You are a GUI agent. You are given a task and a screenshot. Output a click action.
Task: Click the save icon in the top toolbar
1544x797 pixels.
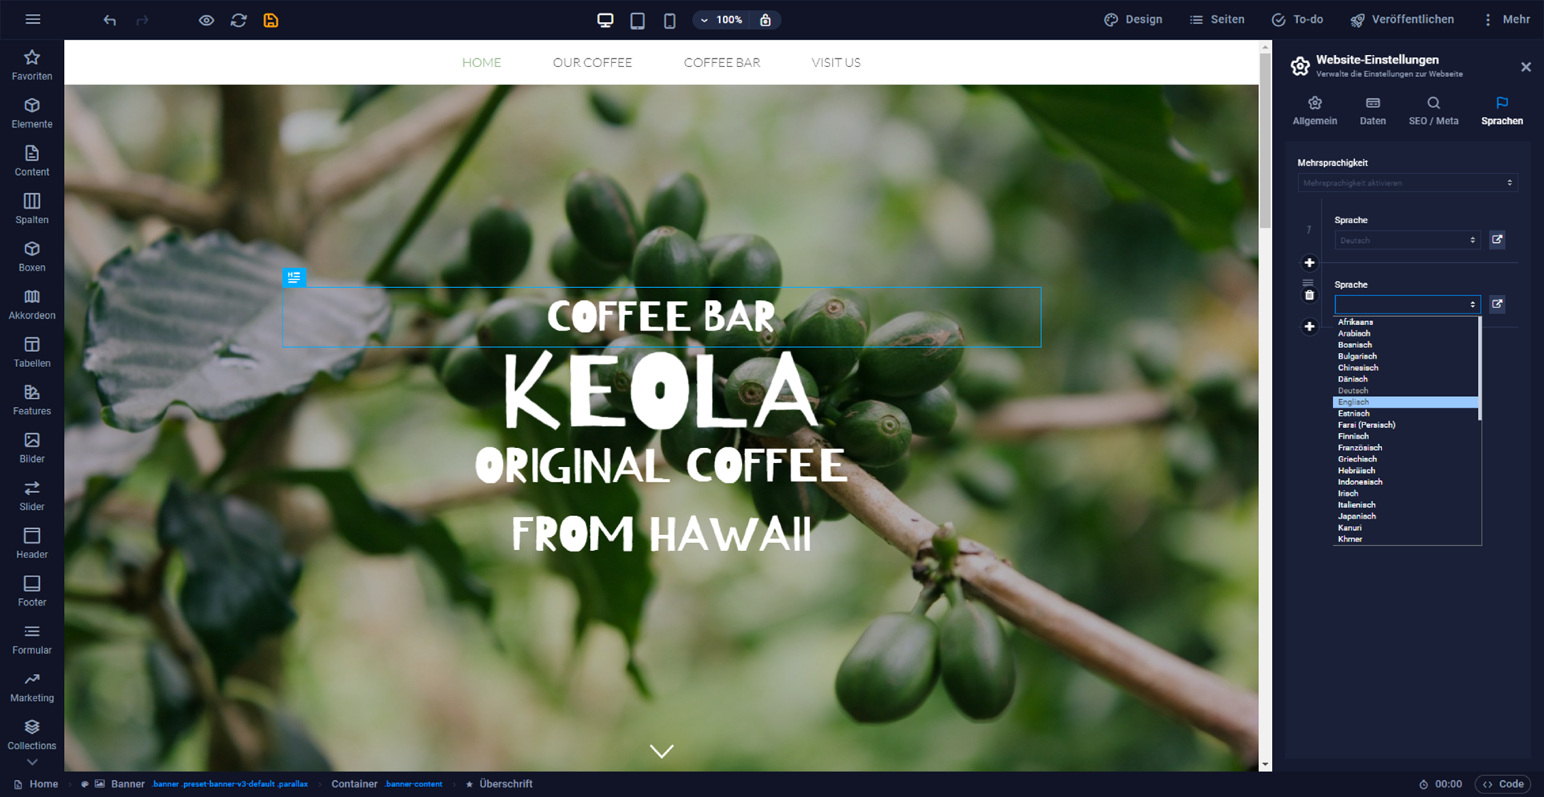[x=271, y=20]
